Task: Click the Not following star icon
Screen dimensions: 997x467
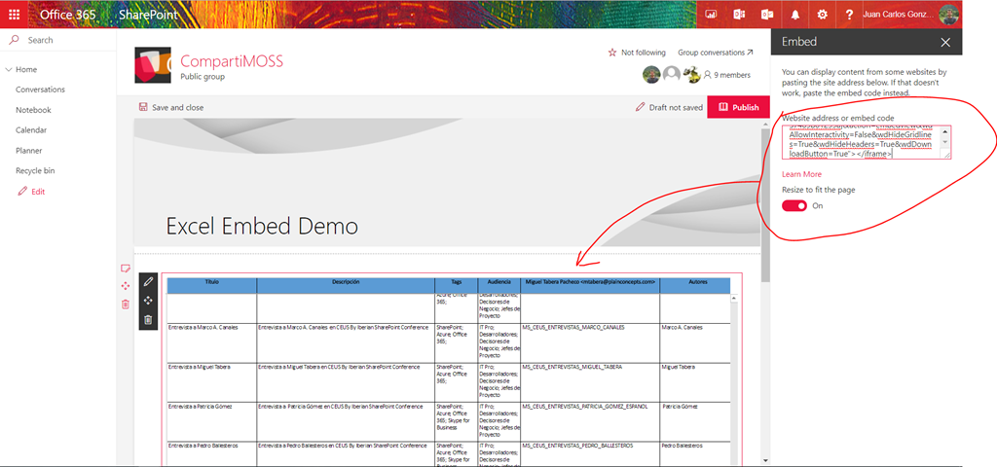Action: [x=612, y=53]
